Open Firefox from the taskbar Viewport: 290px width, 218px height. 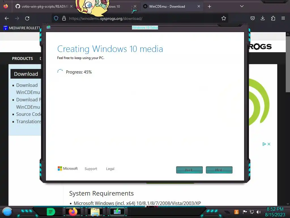click(x=73, y=212)
